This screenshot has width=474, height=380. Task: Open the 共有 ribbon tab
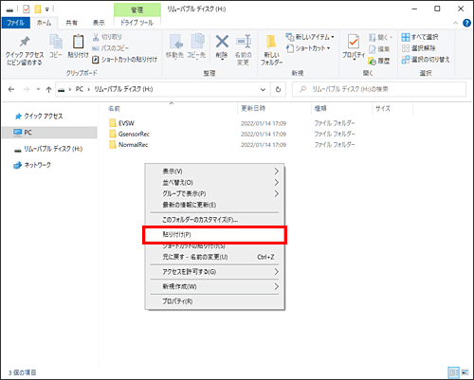[72, 23]
